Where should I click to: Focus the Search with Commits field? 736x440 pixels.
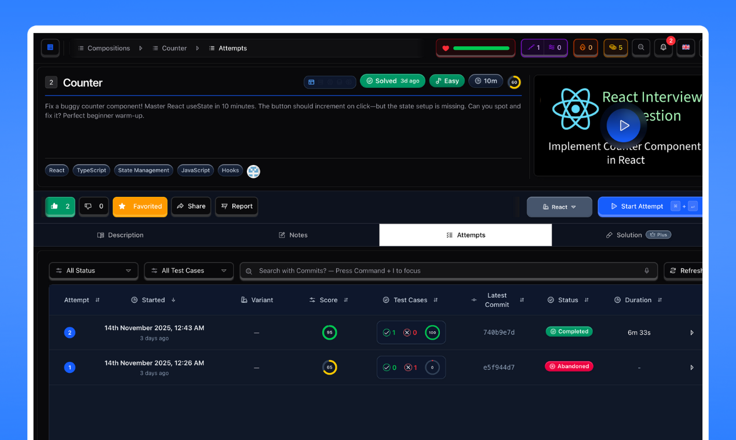click(449, 270)
